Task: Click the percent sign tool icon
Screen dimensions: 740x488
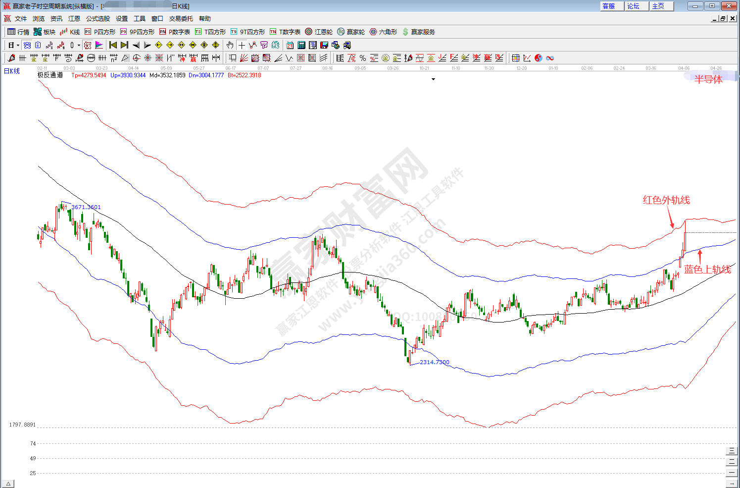Action: tap(363, 58)
